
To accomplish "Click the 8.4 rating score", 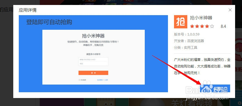I will (x=223, y=26).
